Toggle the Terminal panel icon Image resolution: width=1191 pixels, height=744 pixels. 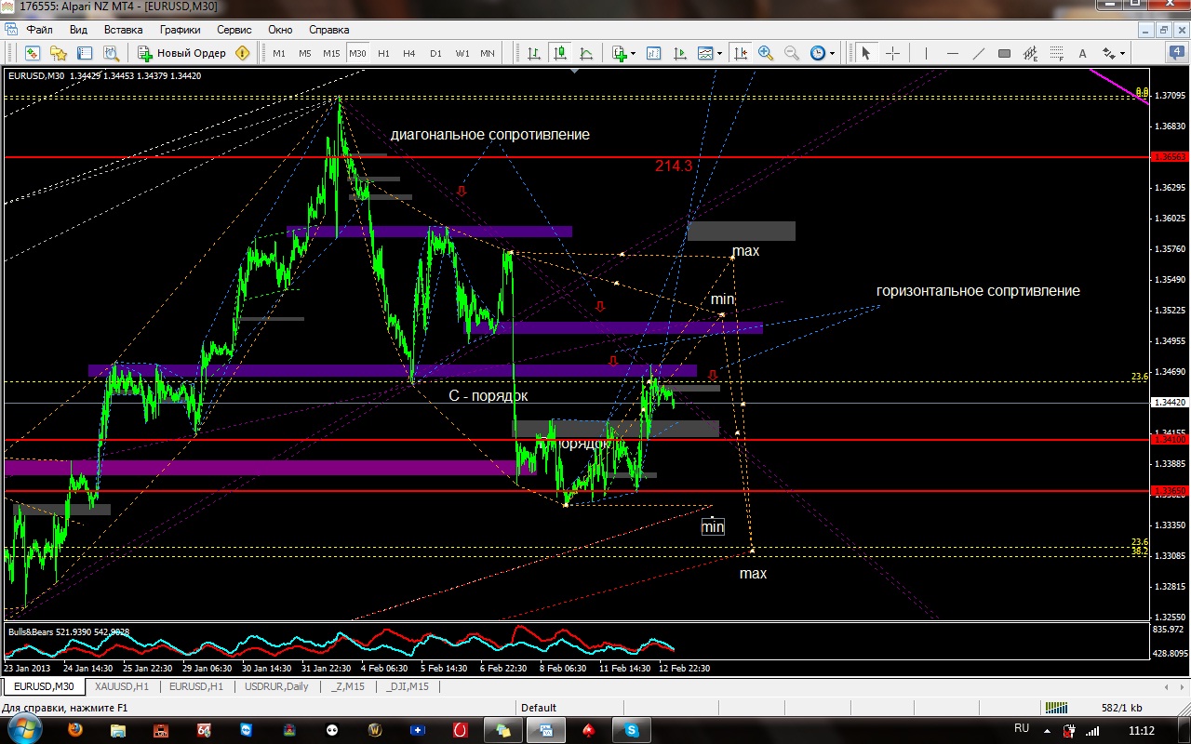click(84, 53)
